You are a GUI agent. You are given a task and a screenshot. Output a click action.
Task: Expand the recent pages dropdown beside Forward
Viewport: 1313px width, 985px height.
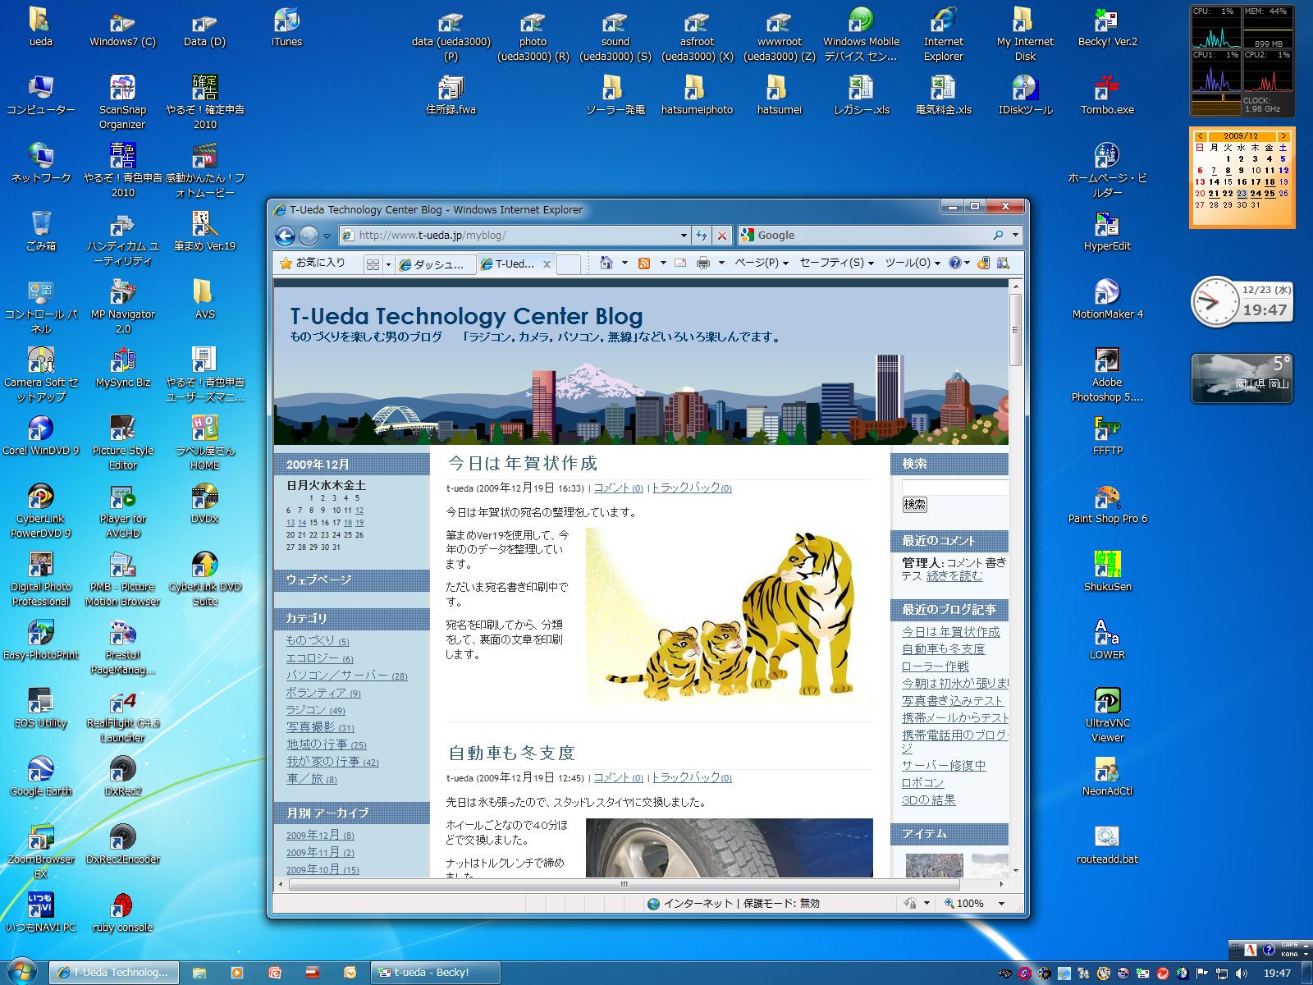tap(327, 236)
